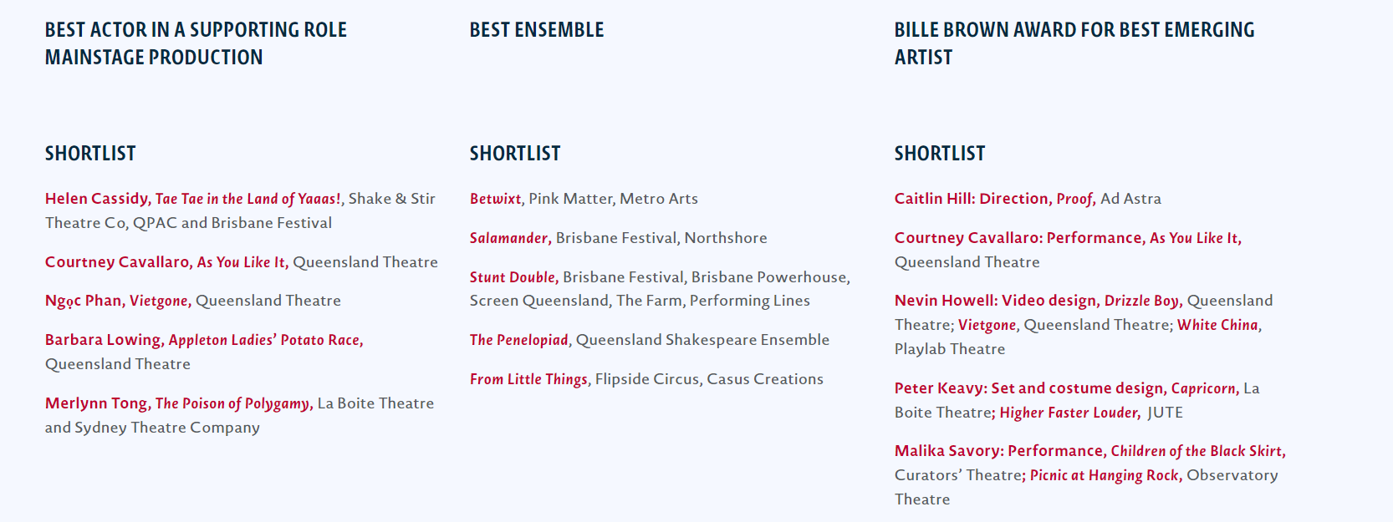Image resolution: width=1393 pixels, height=522 pixels.
Task: Open The Penelopiad link
Action: (x=519, y=340)
